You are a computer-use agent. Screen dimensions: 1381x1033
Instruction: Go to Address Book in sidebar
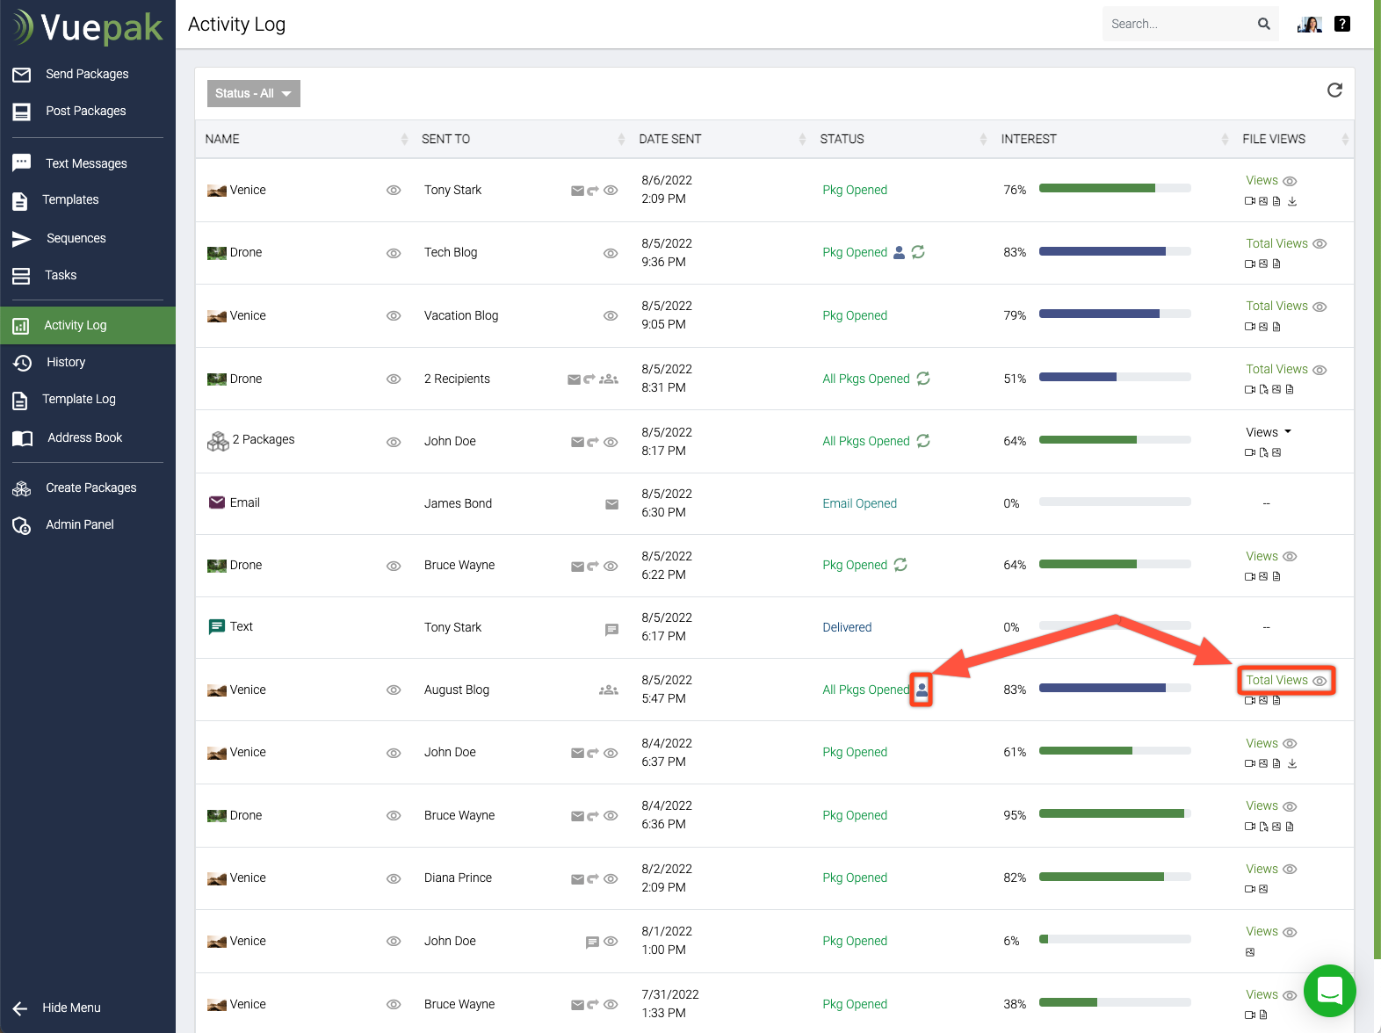tap(84, 437)
